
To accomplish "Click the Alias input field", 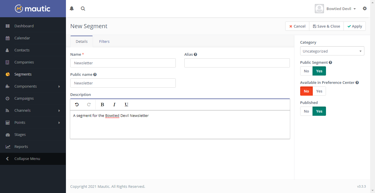I will tap(237, 63).
